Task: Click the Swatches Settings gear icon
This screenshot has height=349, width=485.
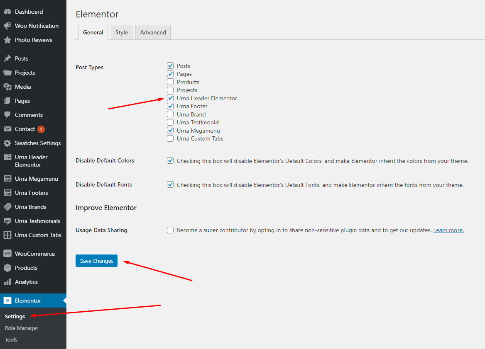Action: (x=7, y=143)
